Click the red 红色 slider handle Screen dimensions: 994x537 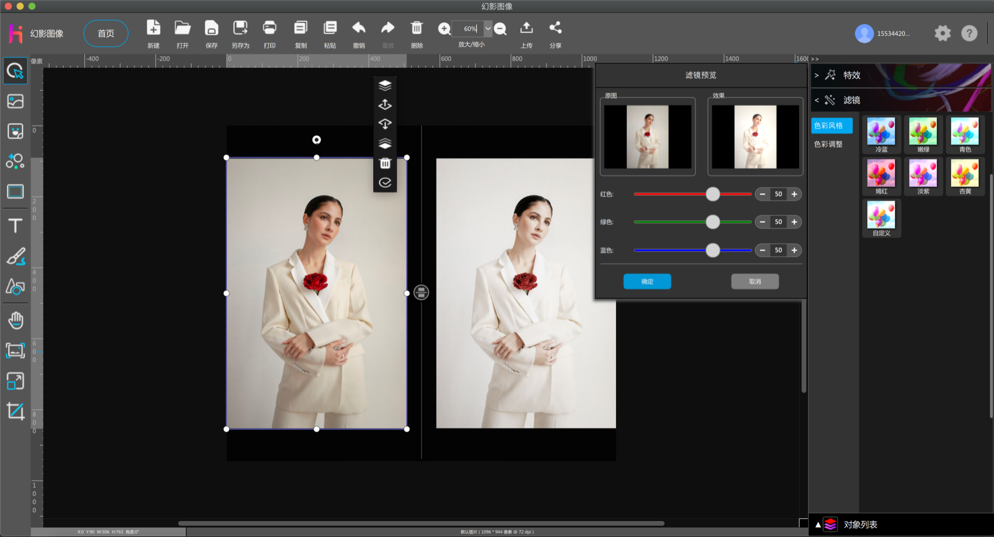(713, 194)
